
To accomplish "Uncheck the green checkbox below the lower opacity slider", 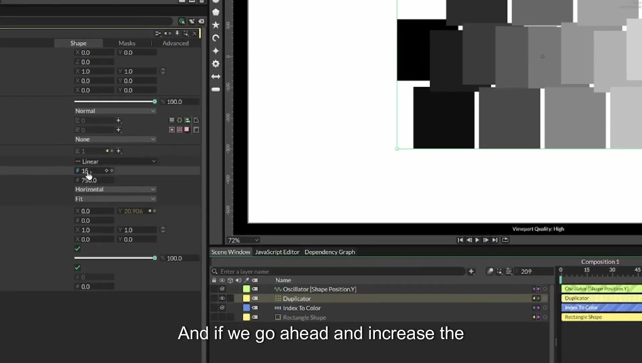I will (x=78, y=268).
